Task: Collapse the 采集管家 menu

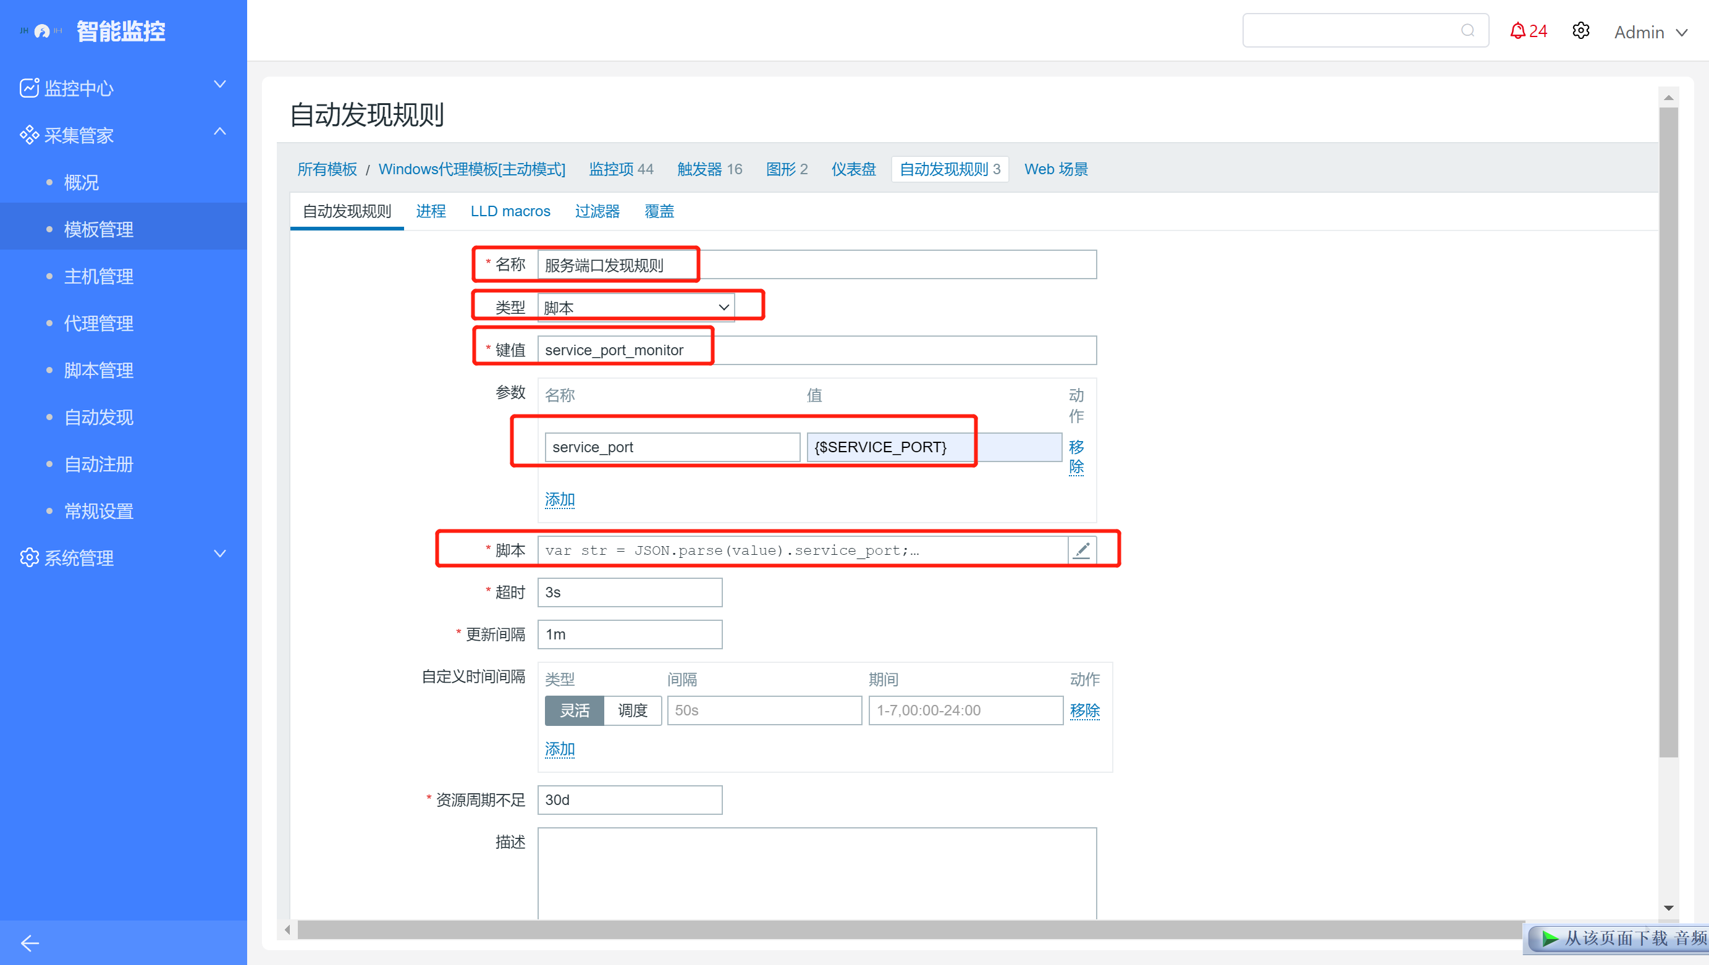Action: [x=219, y=132]
